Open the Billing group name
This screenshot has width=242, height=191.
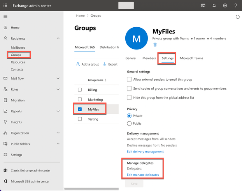coord(93,90)
